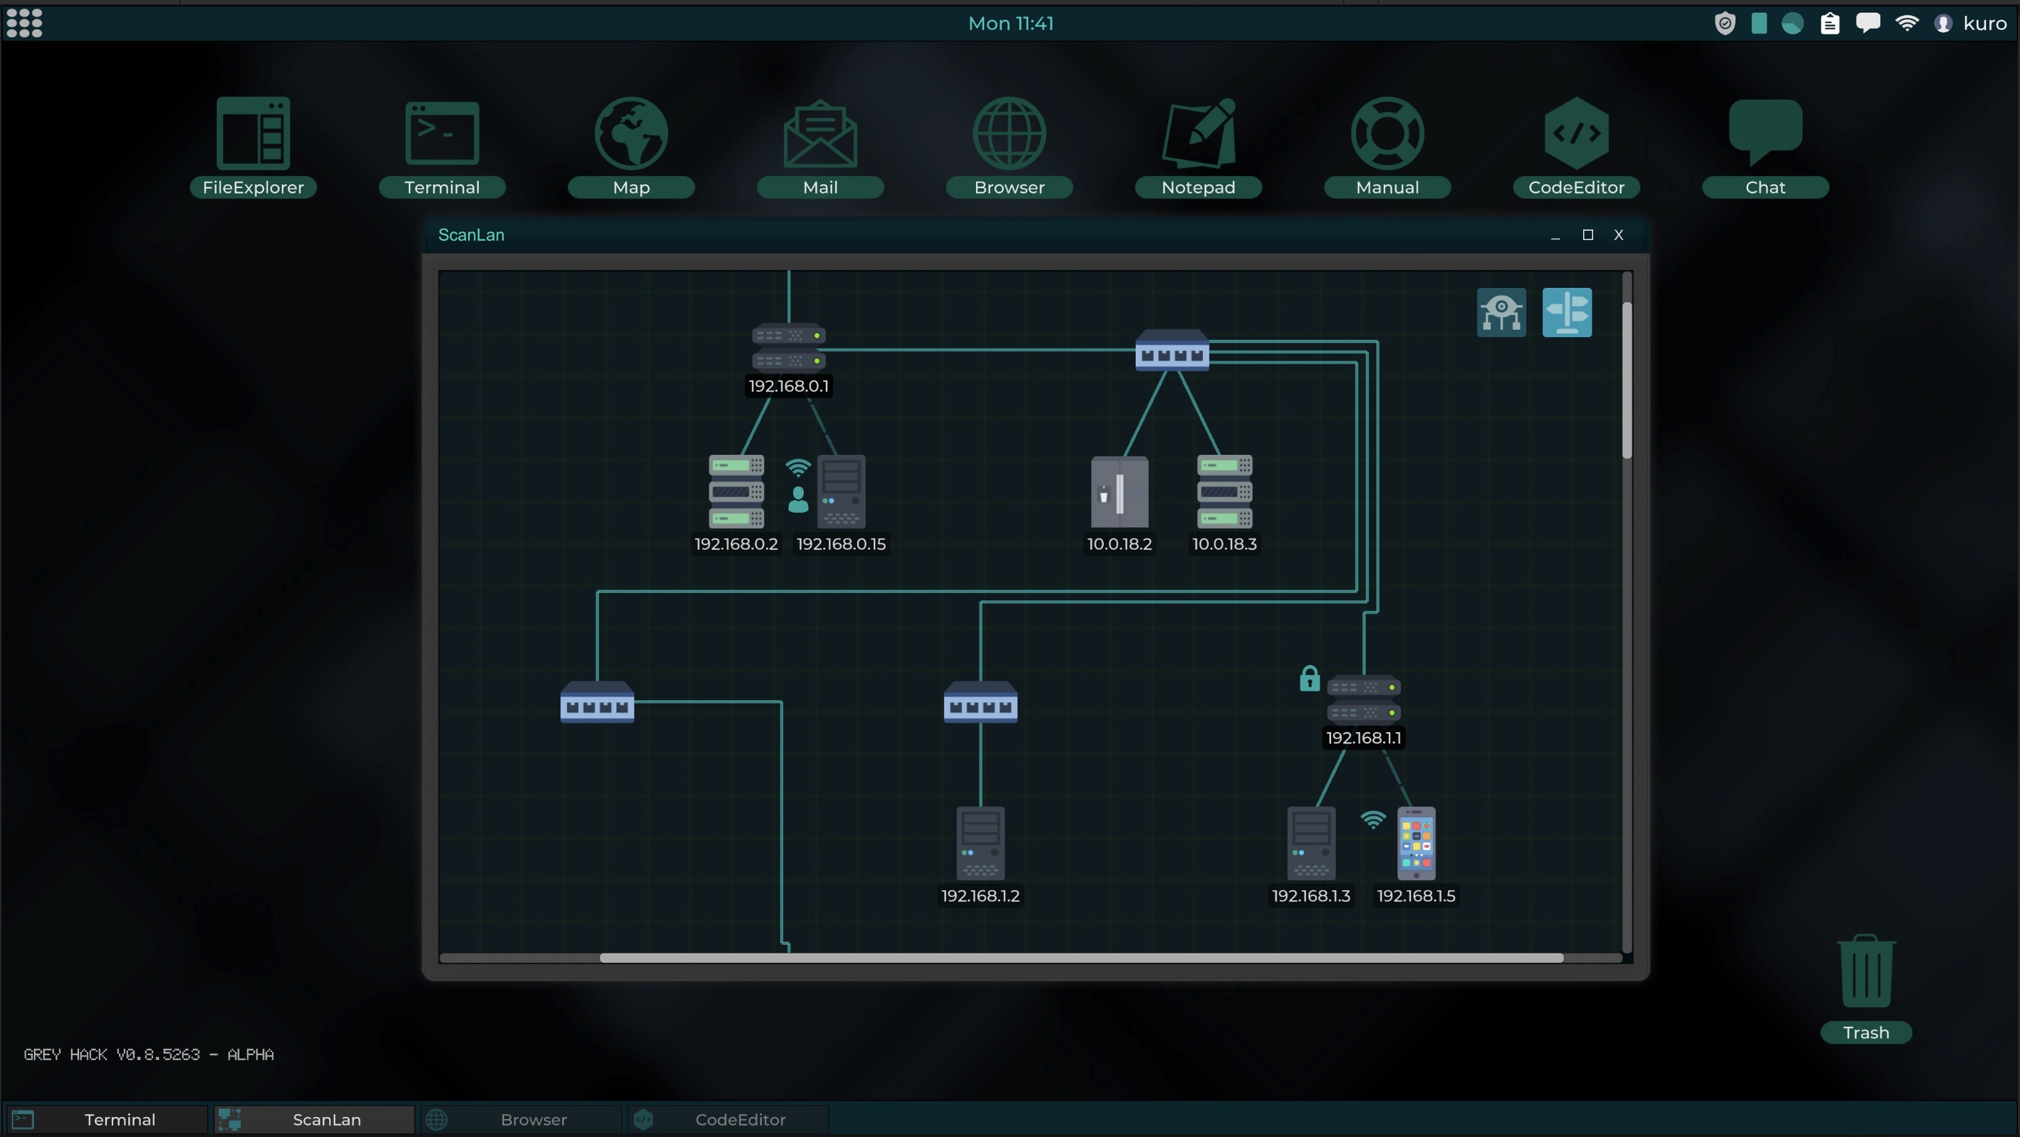This screenshot has width=2020, height=1137.
Task: Open the Manual lifebuoy icon
Action: pyautogui.click(x=1386, y=134)
